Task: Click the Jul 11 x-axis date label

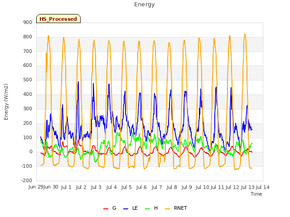Action: tap(217, 187)
